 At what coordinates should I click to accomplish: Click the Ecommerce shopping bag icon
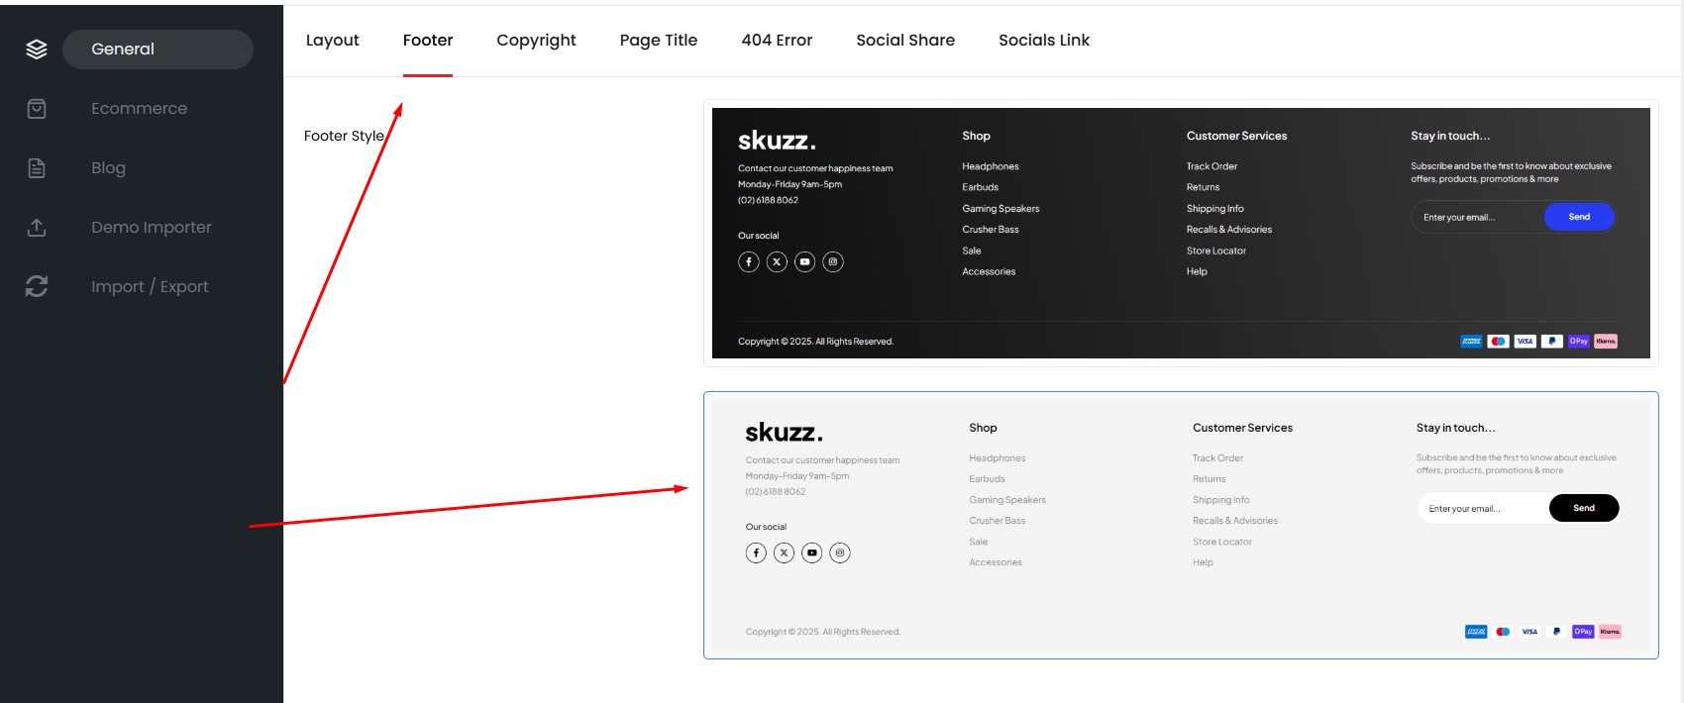tap(37, 109)
